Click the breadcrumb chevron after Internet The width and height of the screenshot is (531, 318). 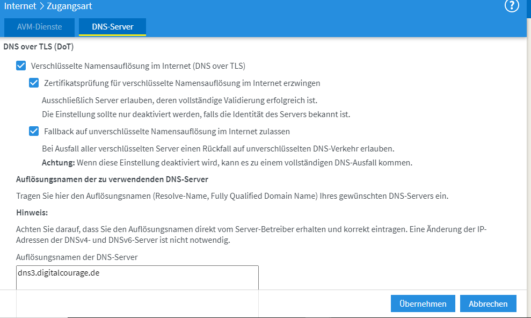(42, 6)
